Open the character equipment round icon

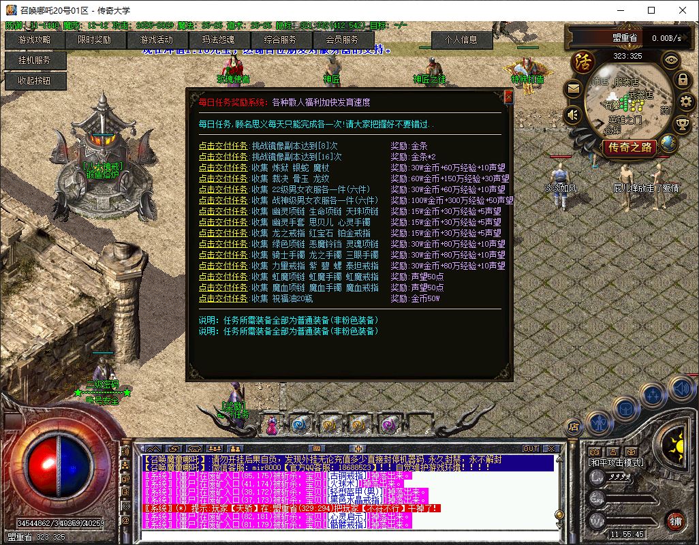pyautogui.click(x=600, y=422)
